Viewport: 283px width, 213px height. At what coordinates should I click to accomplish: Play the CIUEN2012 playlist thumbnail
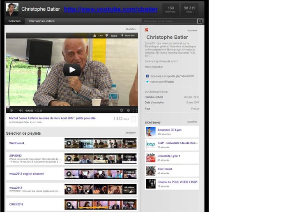[x=69, y=204]
